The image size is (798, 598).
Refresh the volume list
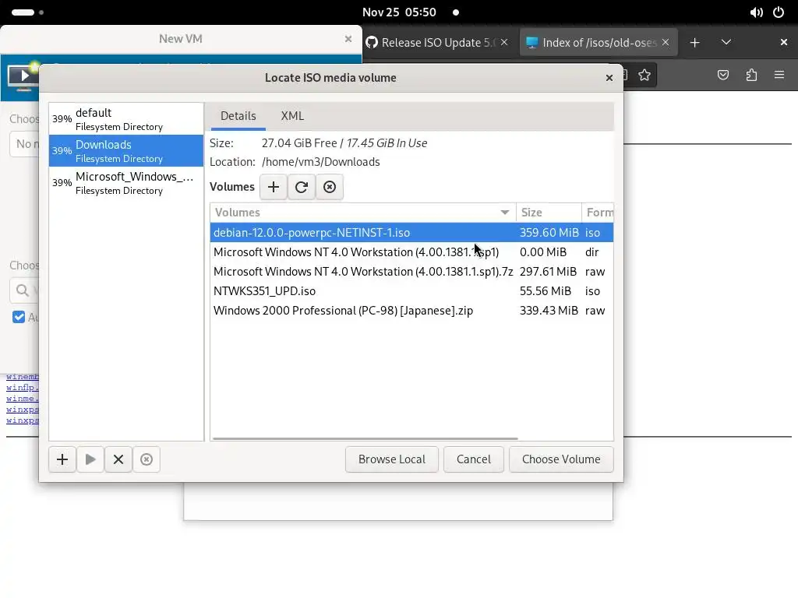tap(302, 187)
